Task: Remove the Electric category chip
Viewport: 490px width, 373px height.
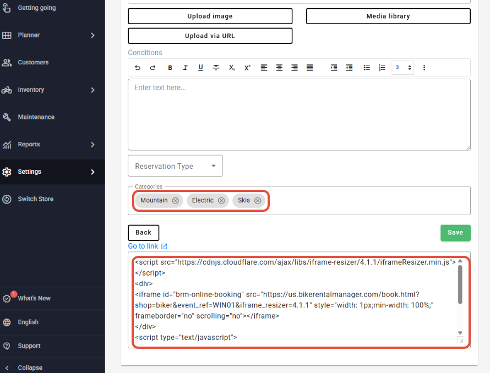Action: (221, 201)
